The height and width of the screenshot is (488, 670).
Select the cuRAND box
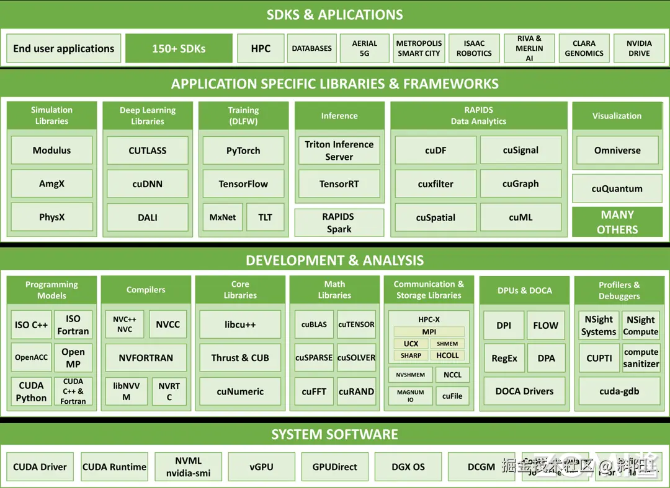click(x=356, y=391)
